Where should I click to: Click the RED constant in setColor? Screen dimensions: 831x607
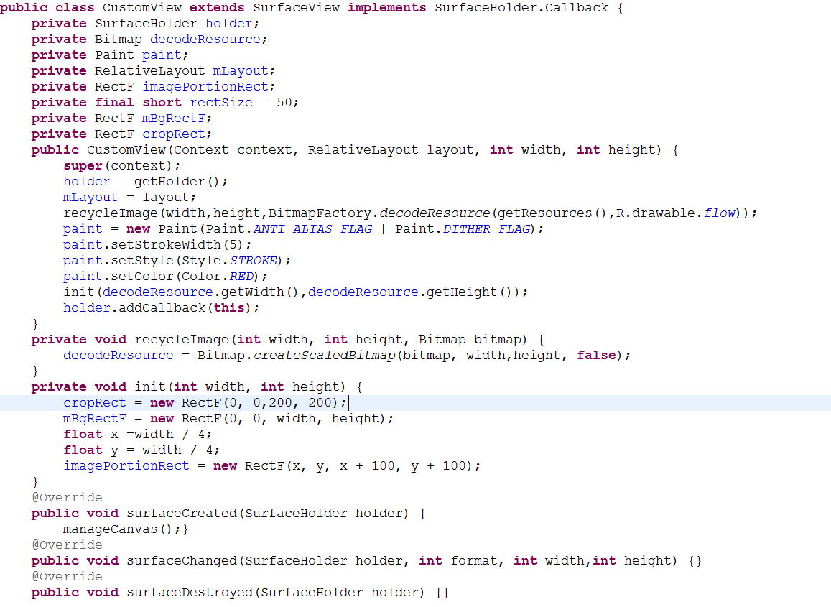pyautogui.click(x=241, y=277)
